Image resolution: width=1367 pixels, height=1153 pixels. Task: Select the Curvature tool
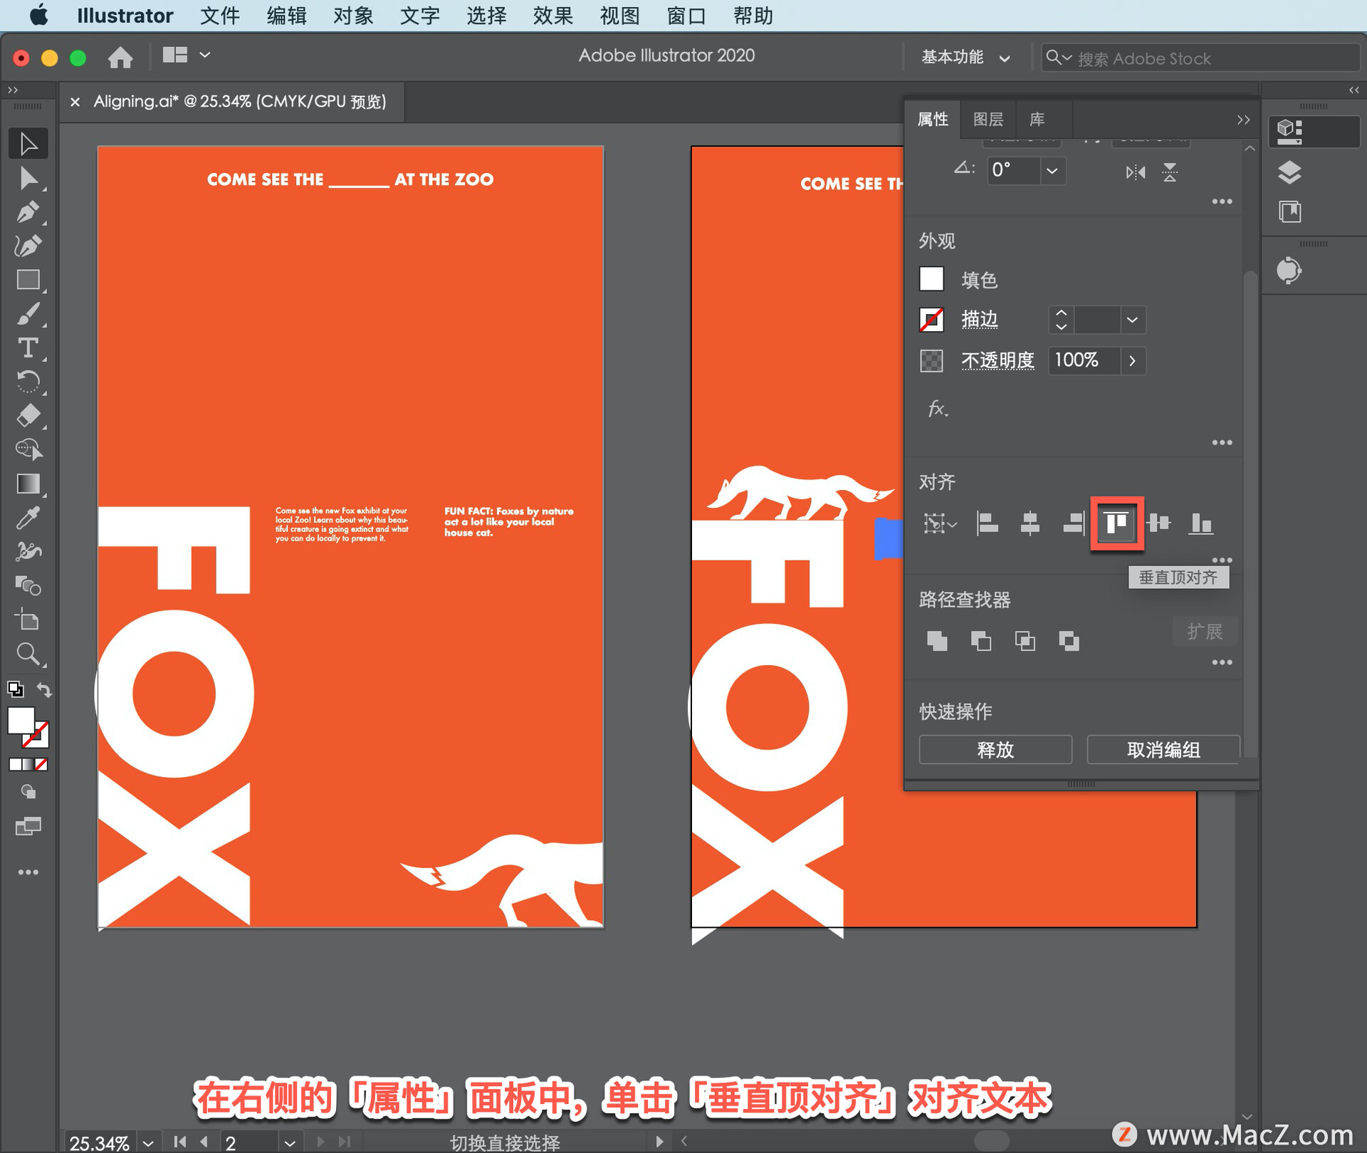click(28, 246)
